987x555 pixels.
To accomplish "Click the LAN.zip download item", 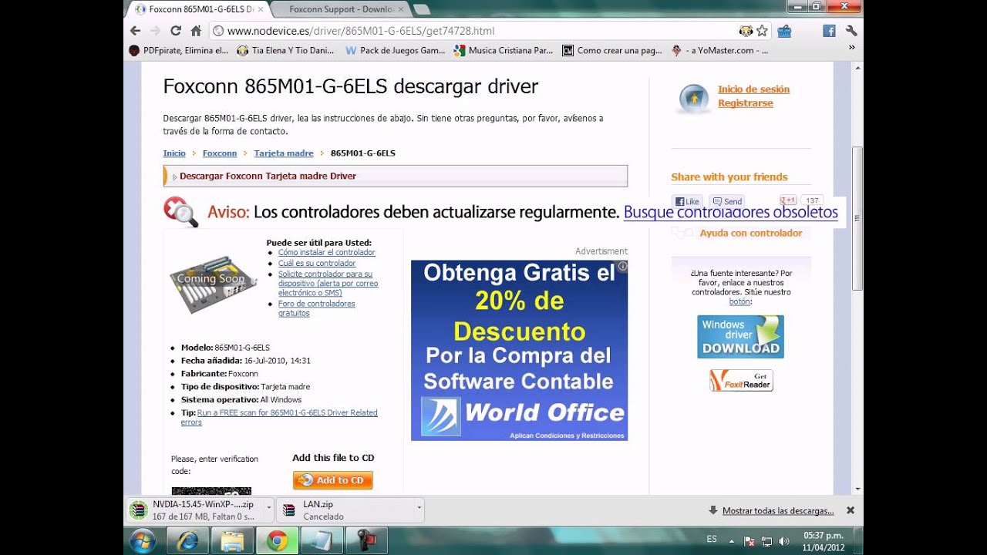I will click(345, 510).
